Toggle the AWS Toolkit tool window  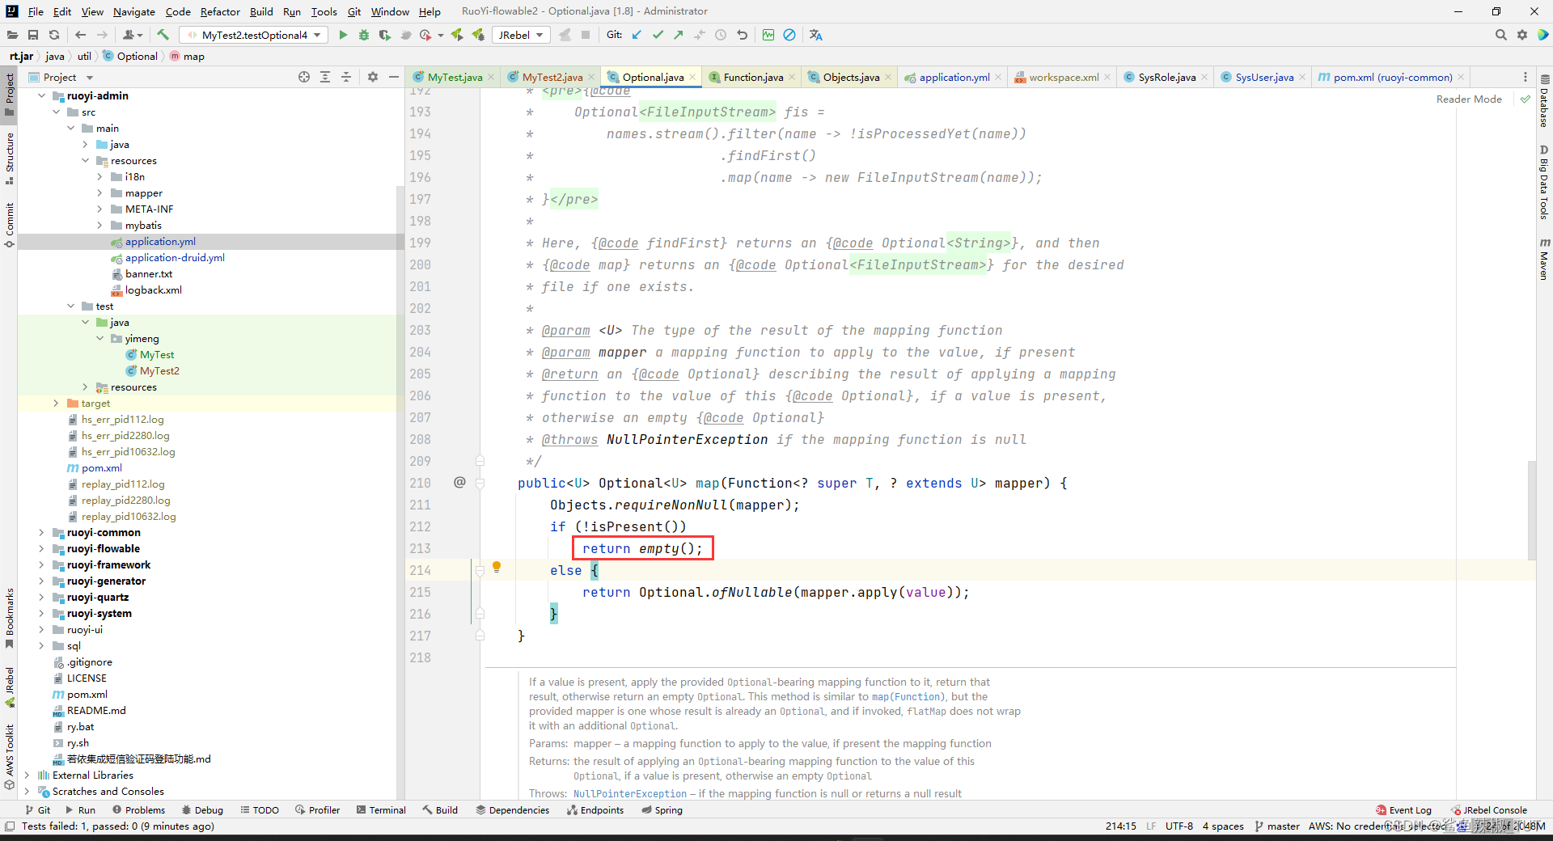9,757
